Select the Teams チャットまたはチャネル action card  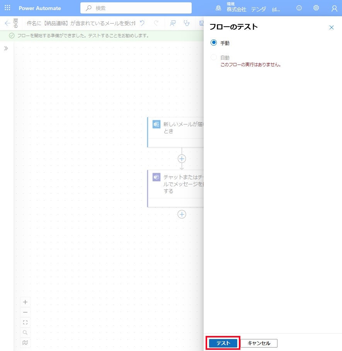175,189
